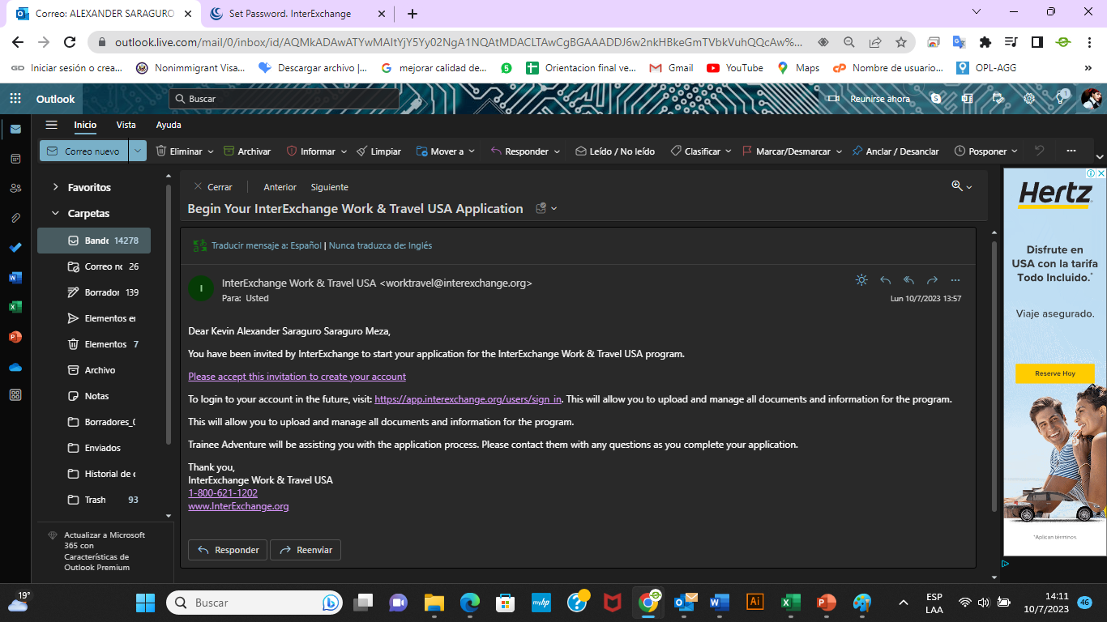Open the To Do checkmark icon in sidebar
Image resolution: width=1107 pixels, height=622 pixels.
[15, 248]
